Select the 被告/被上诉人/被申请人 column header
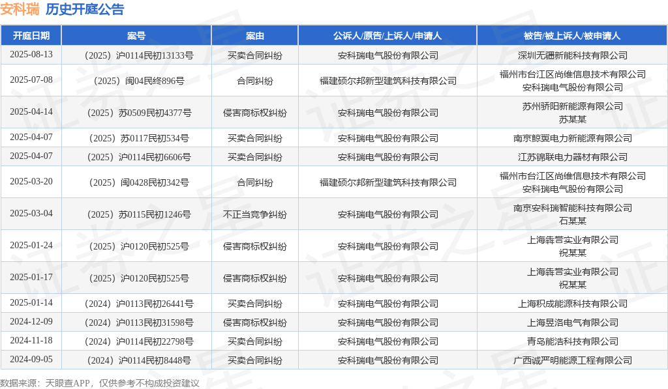The height and width of the screenshot is (389, 668). point(572,36)
